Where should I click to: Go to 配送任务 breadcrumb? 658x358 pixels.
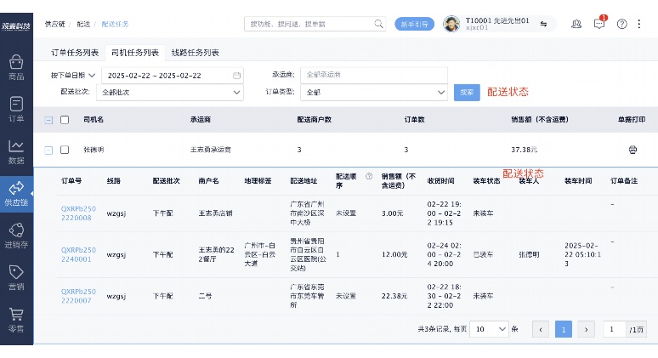(115, 24)
